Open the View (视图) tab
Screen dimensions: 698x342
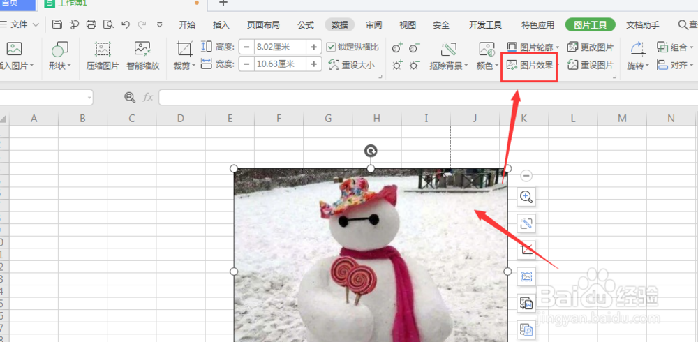point(408,25)
